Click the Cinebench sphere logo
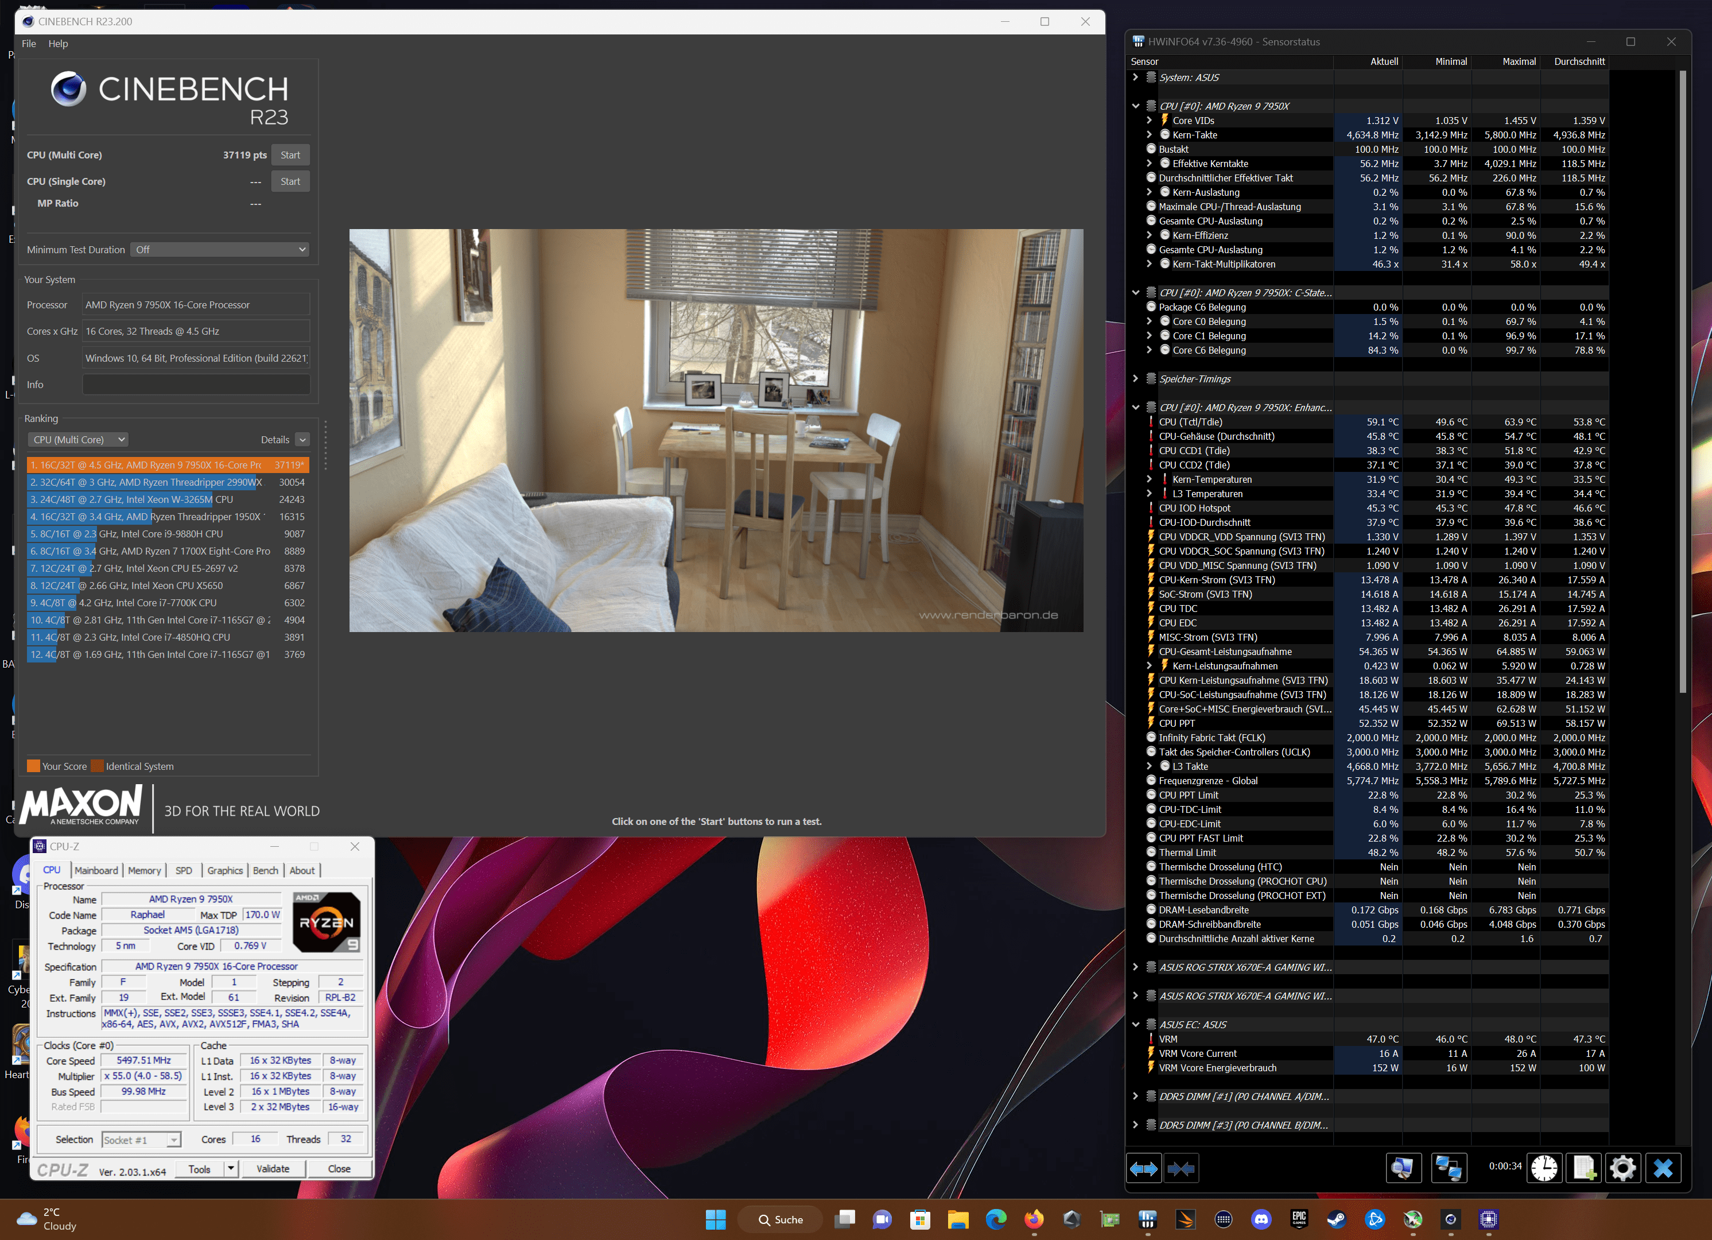 click(x=69, y=88)
